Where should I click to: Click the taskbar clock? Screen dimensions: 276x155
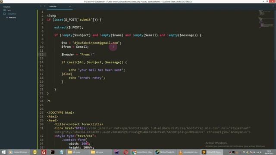(x=269, y=152)
